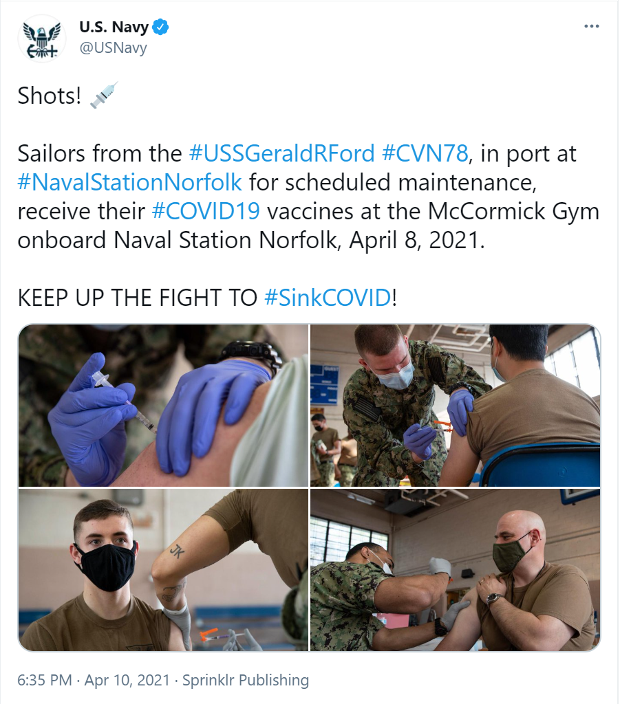The width and height of the screenshot is (620, 704).
Task: Open the @USNavy handle link
Action: [x=114, y=47]
